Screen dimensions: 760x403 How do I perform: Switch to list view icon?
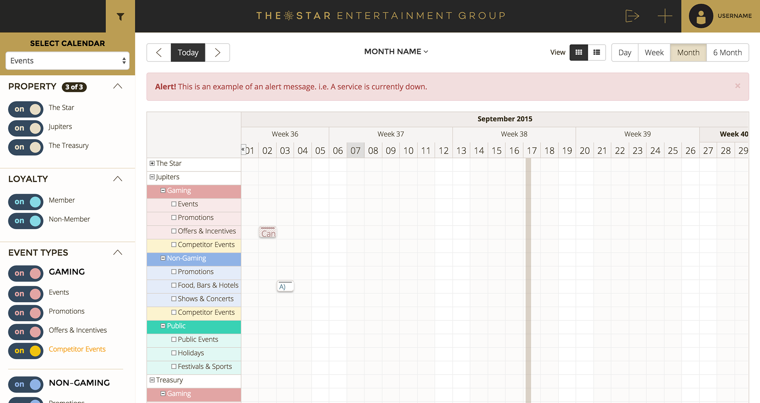pyautogui.click(x=597, y=53)
